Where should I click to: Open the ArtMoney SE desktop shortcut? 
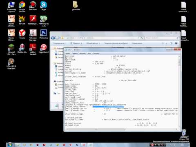[x=44, y=21]
